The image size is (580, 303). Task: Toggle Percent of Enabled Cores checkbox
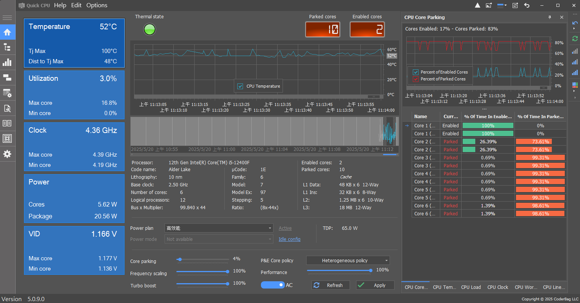point(416,72)
